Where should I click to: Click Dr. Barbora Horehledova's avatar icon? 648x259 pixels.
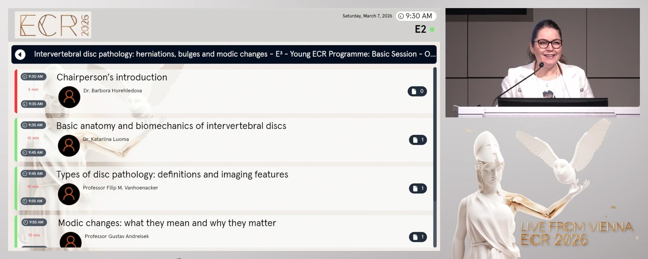tap(69, 97)
